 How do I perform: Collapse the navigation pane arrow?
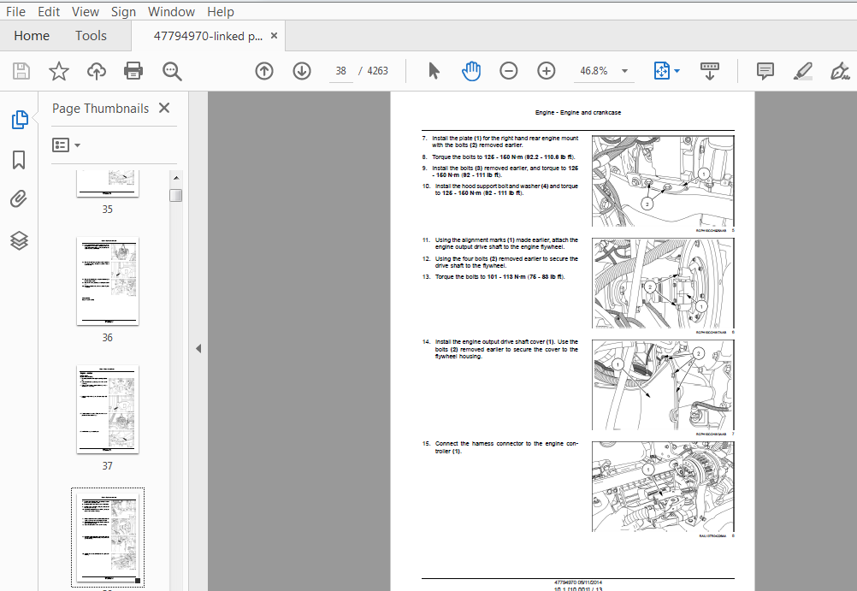198,348
